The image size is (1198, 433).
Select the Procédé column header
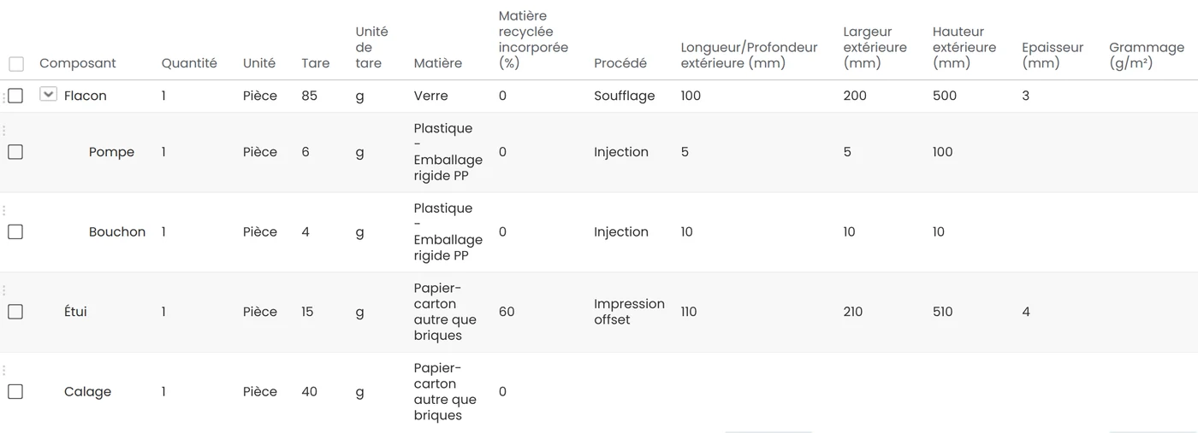click(x=620, y=63)
